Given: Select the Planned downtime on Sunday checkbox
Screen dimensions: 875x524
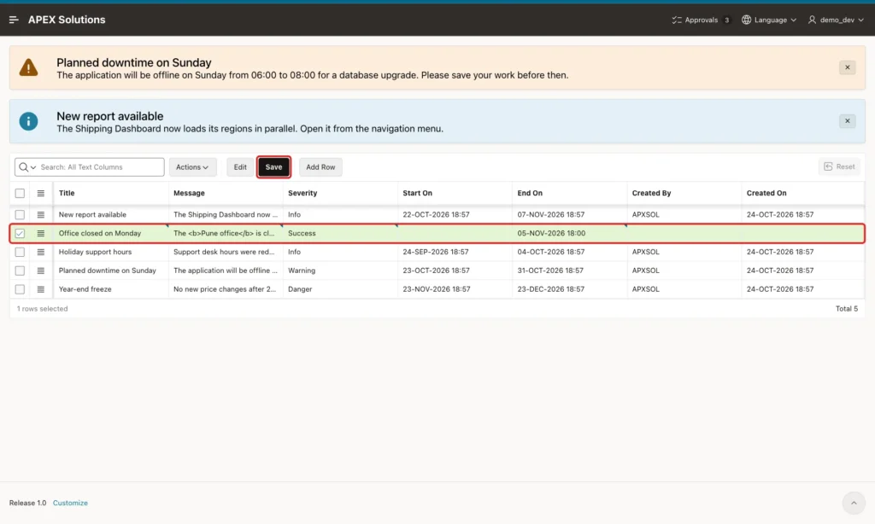Looking at the screenshot, I should [x=20, y=271].
